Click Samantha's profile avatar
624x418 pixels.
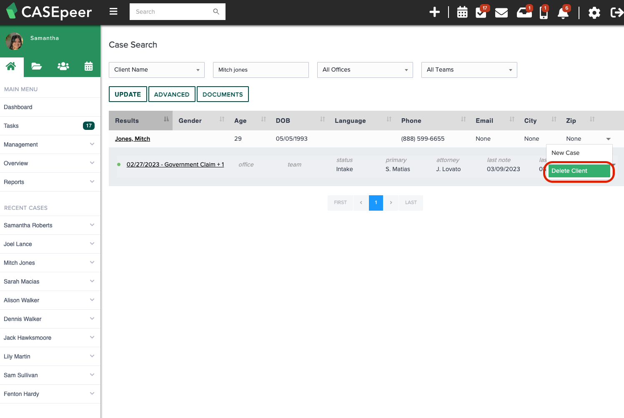[14, 41]
